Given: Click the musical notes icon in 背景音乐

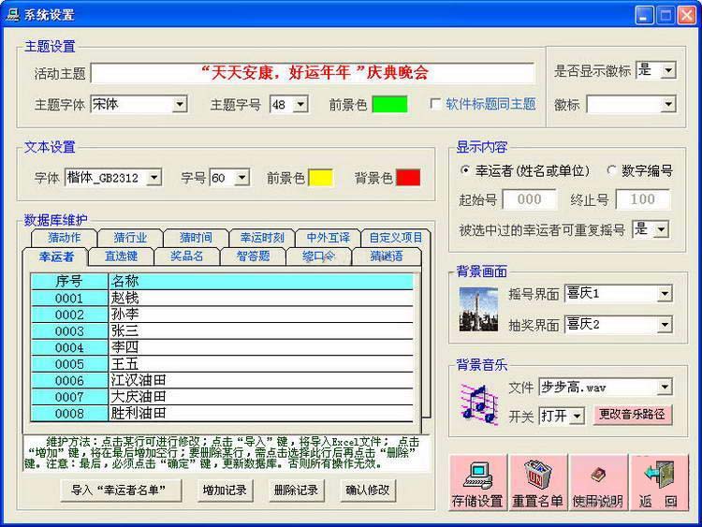Looking at the screenshot, I should pos(478,403).
